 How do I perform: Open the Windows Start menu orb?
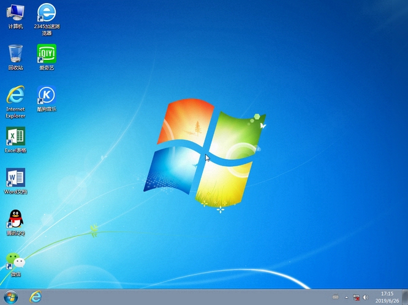click(x=11, y=297)
